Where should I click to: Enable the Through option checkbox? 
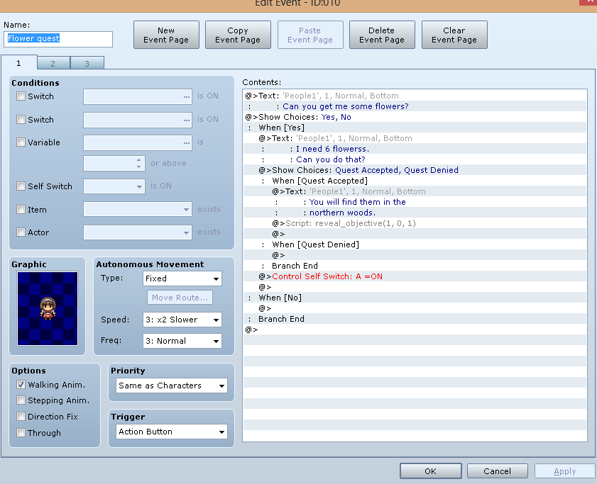(21, 433)
